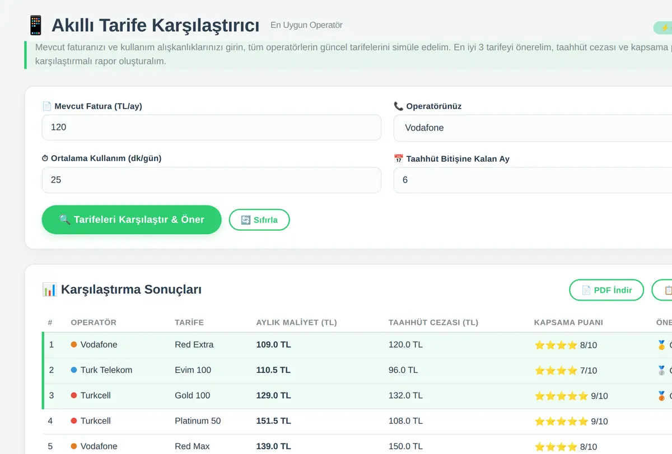672x454 pixels.
Task: Click the gold medal in the Red Extra row
Action: [x=661, y=345]
